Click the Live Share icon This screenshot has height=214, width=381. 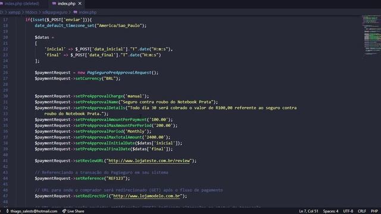pyautogui.click(x=64, y=211)
